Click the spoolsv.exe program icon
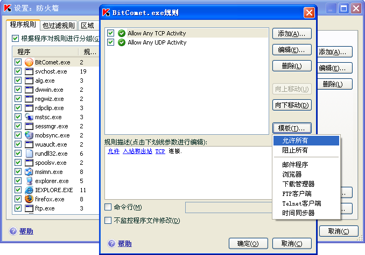 [x=29, y=163]
